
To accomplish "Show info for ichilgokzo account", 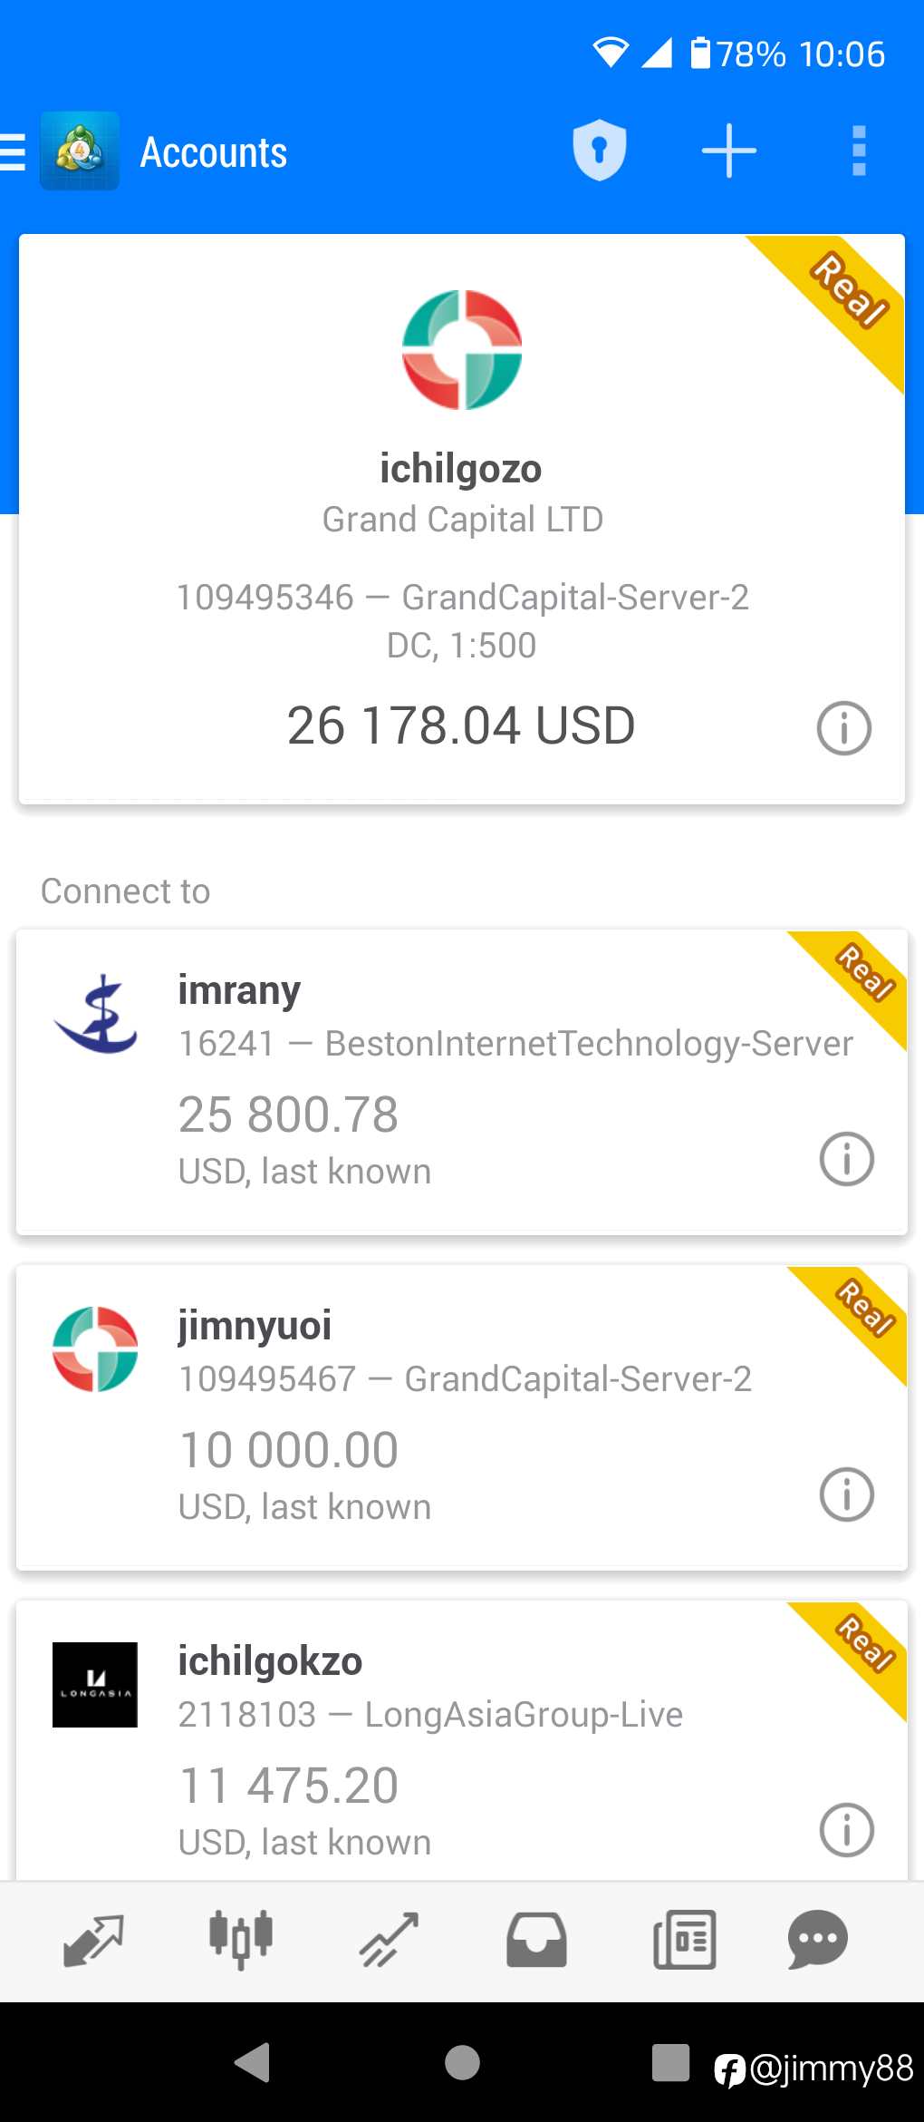I will click(x=847, y=1830).
